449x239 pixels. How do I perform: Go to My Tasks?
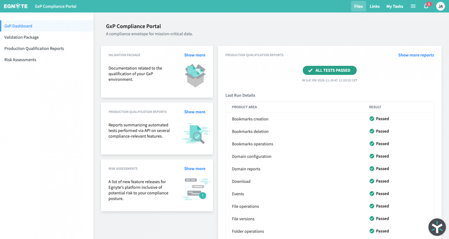click(x=394, y=6)
